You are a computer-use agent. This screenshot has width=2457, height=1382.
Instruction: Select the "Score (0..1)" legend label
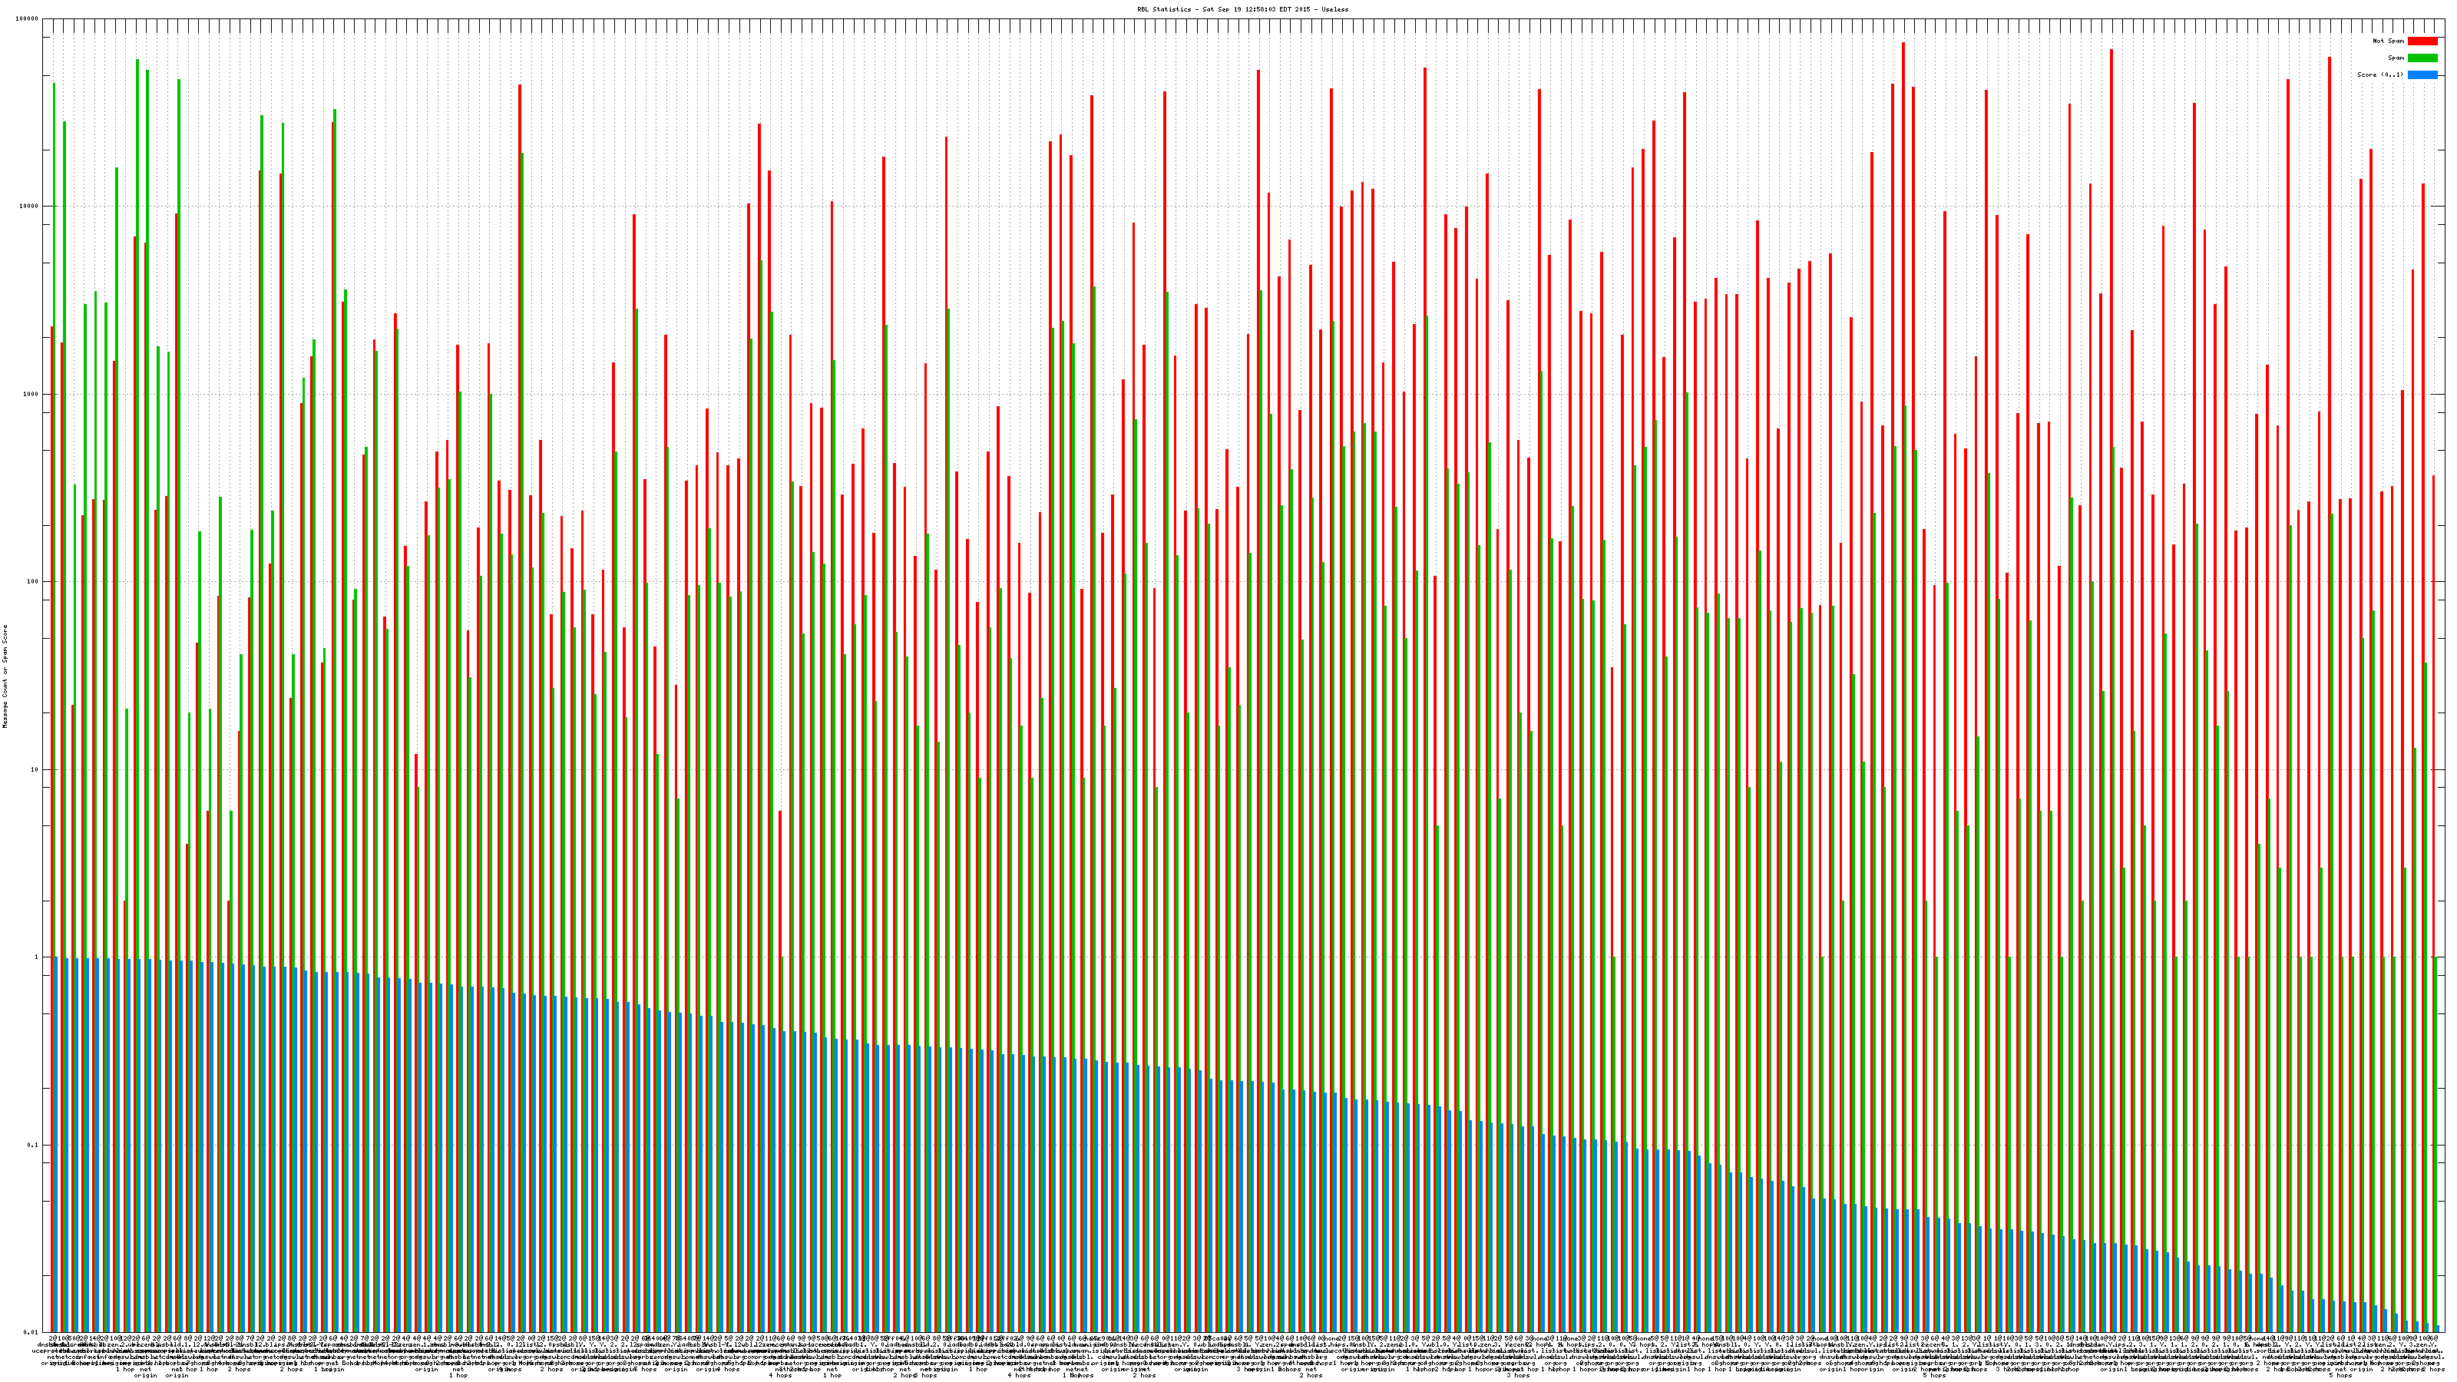(x=2379, y=74)
